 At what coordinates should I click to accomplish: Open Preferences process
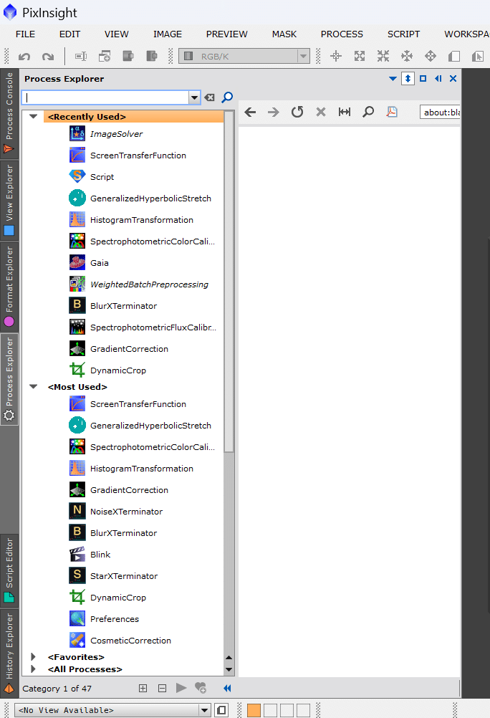click(x=115, y=619)
